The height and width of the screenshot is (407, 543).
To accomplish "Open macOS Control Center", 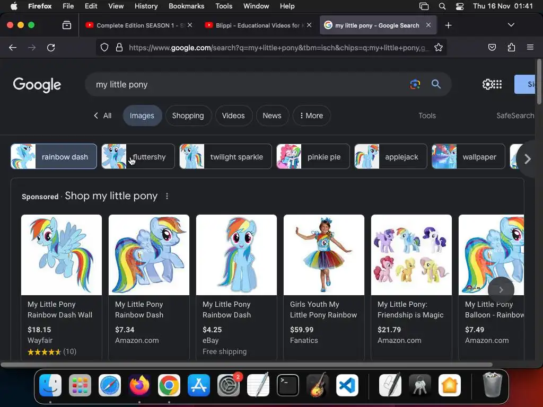I will coord(460,6).
